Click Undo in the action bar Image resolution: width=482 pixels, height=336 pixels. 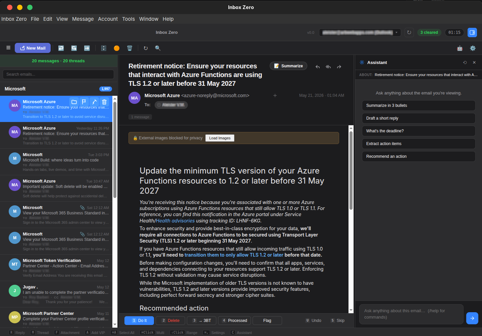(313, 321)
